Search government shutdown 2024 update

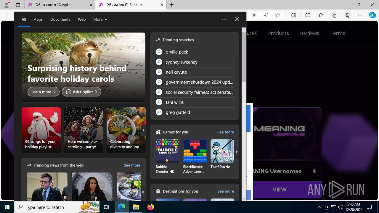199,82
